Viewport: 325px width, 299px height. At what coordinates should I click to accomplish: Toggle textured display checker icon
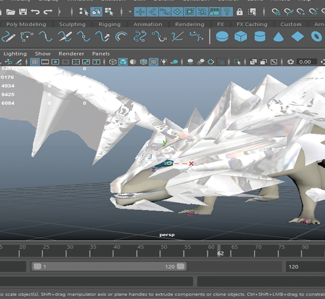(x=154, y=62)
